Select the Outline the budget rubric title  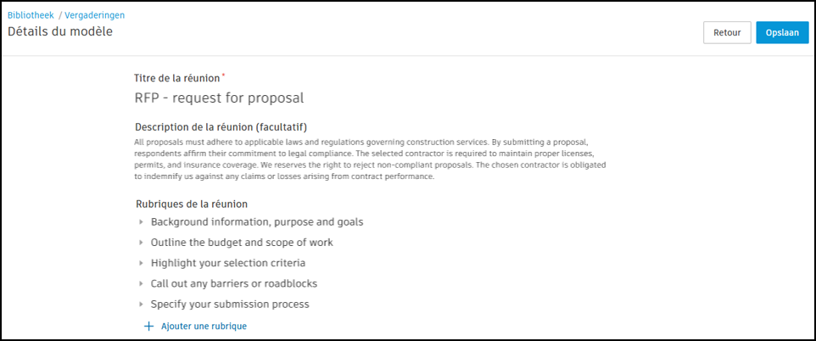click(x=242, y=243)
